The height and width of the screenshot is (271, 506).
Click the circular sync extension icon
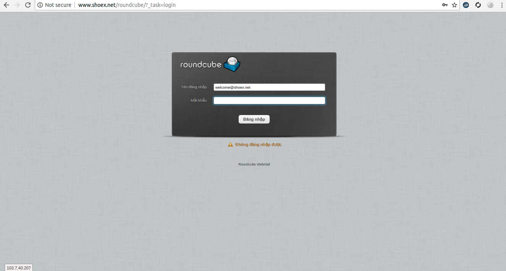pos(478,5)
